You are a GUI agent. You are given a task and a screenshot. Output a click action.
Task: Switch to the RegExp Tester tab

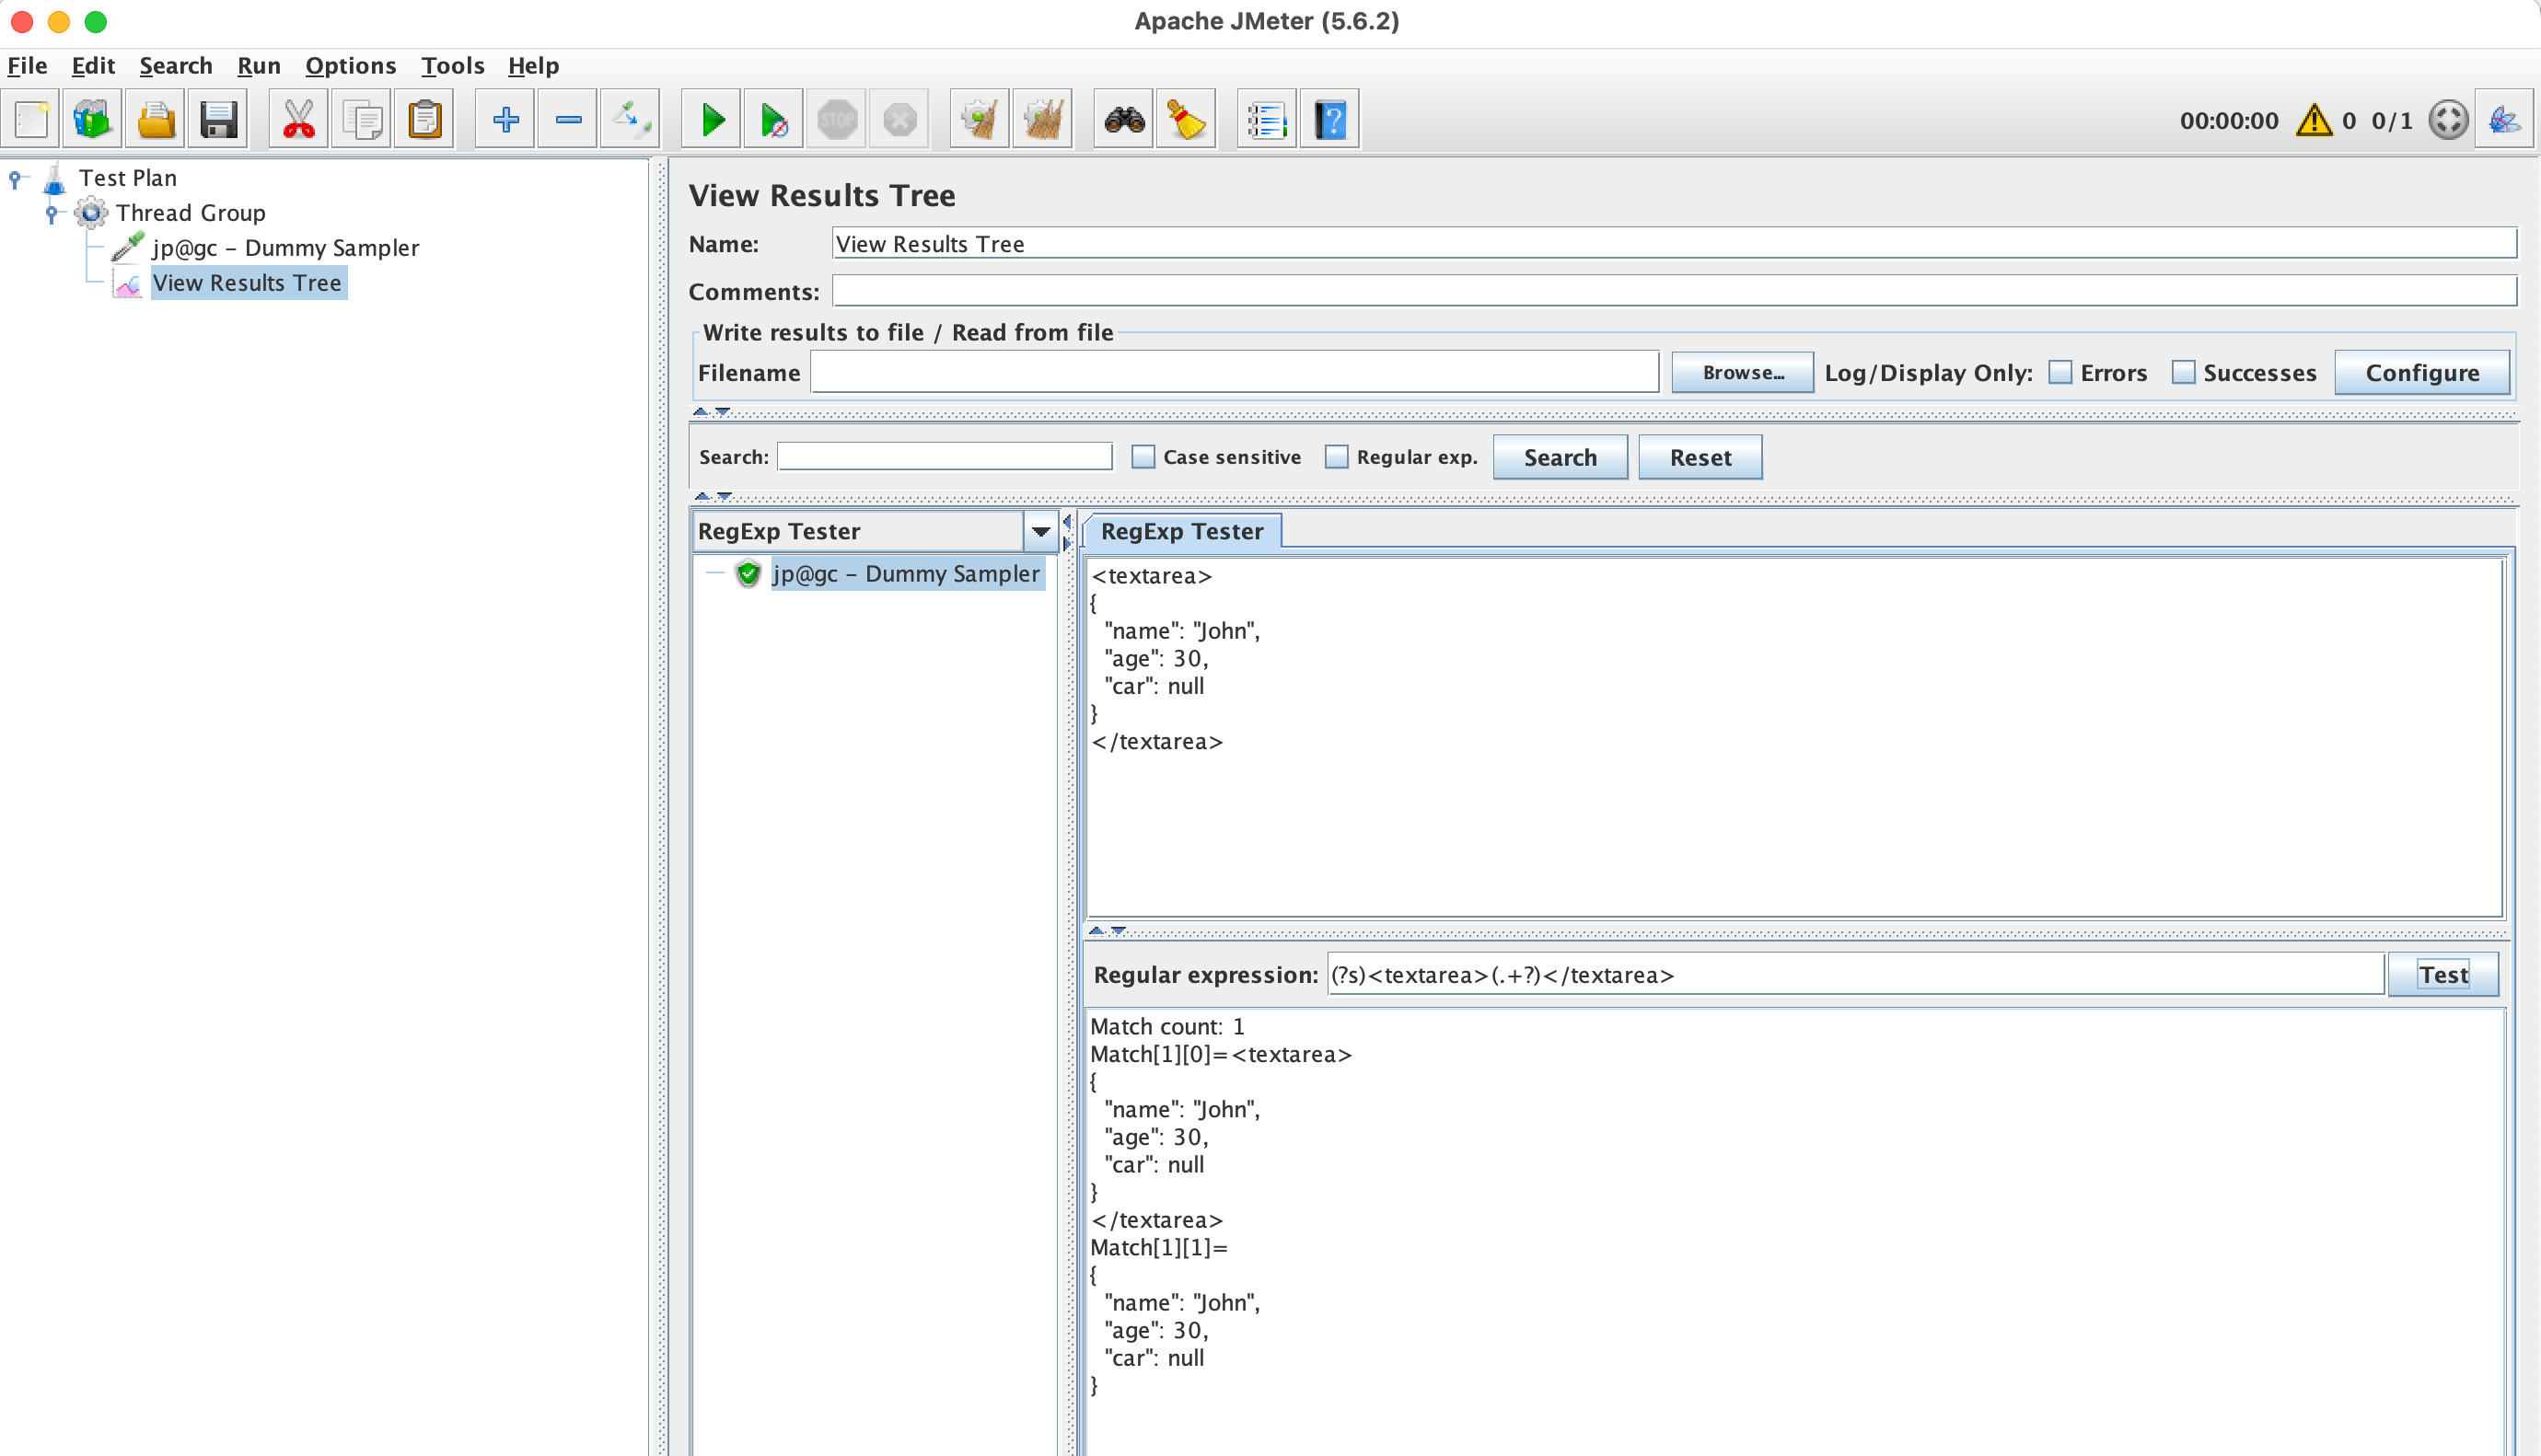click(1182, 530)
